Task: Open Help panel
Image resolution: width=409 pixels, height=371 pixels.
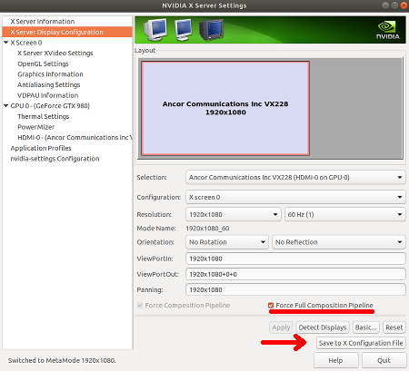Action: (x=335, y=360)
